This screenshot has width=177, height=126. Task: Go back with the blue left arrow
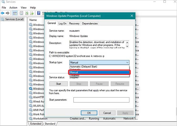(x=3, y=13)
